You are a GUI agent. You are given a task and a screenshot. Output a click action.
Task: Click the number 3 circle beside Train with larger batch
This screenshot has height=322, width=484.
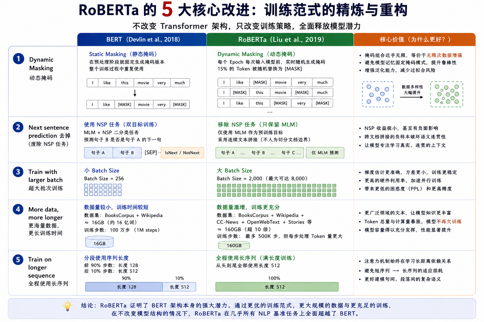(18, 172)
